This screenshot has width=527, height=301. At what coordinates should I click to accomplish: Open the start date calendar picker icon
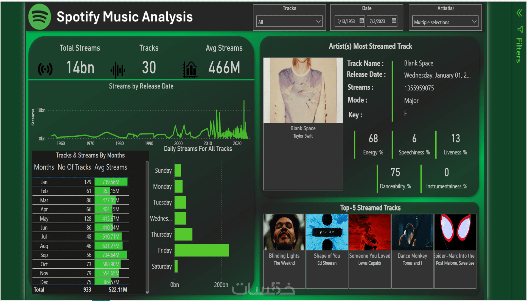[361, 21]
